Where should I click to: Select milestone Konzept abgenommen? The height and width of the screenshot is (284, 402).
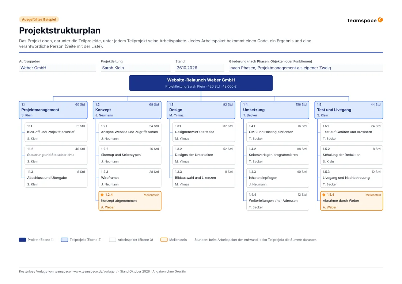tap(130, 201)
